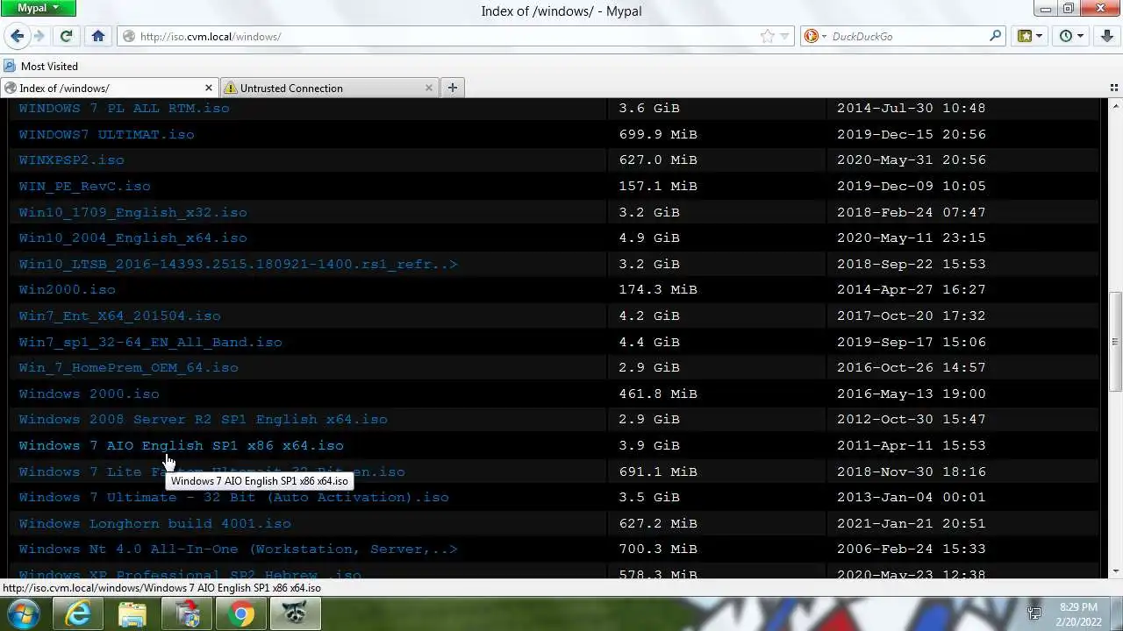Open the history clock button
Viewport: 1123px width, 631px height.
pyautogui.click(x=1066, y=36)
